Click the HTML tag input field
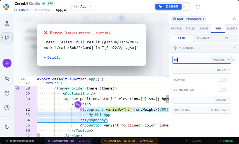 [191, 110]
